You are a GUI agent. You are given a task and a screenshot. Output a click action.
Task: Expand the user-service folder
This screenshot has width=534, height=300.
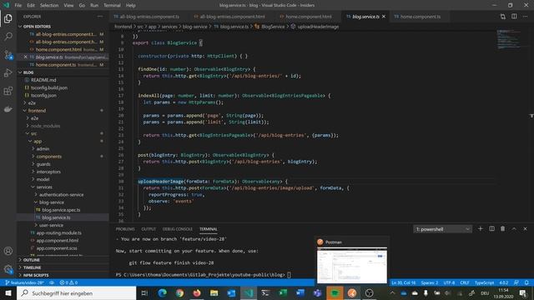coord(51,225)
